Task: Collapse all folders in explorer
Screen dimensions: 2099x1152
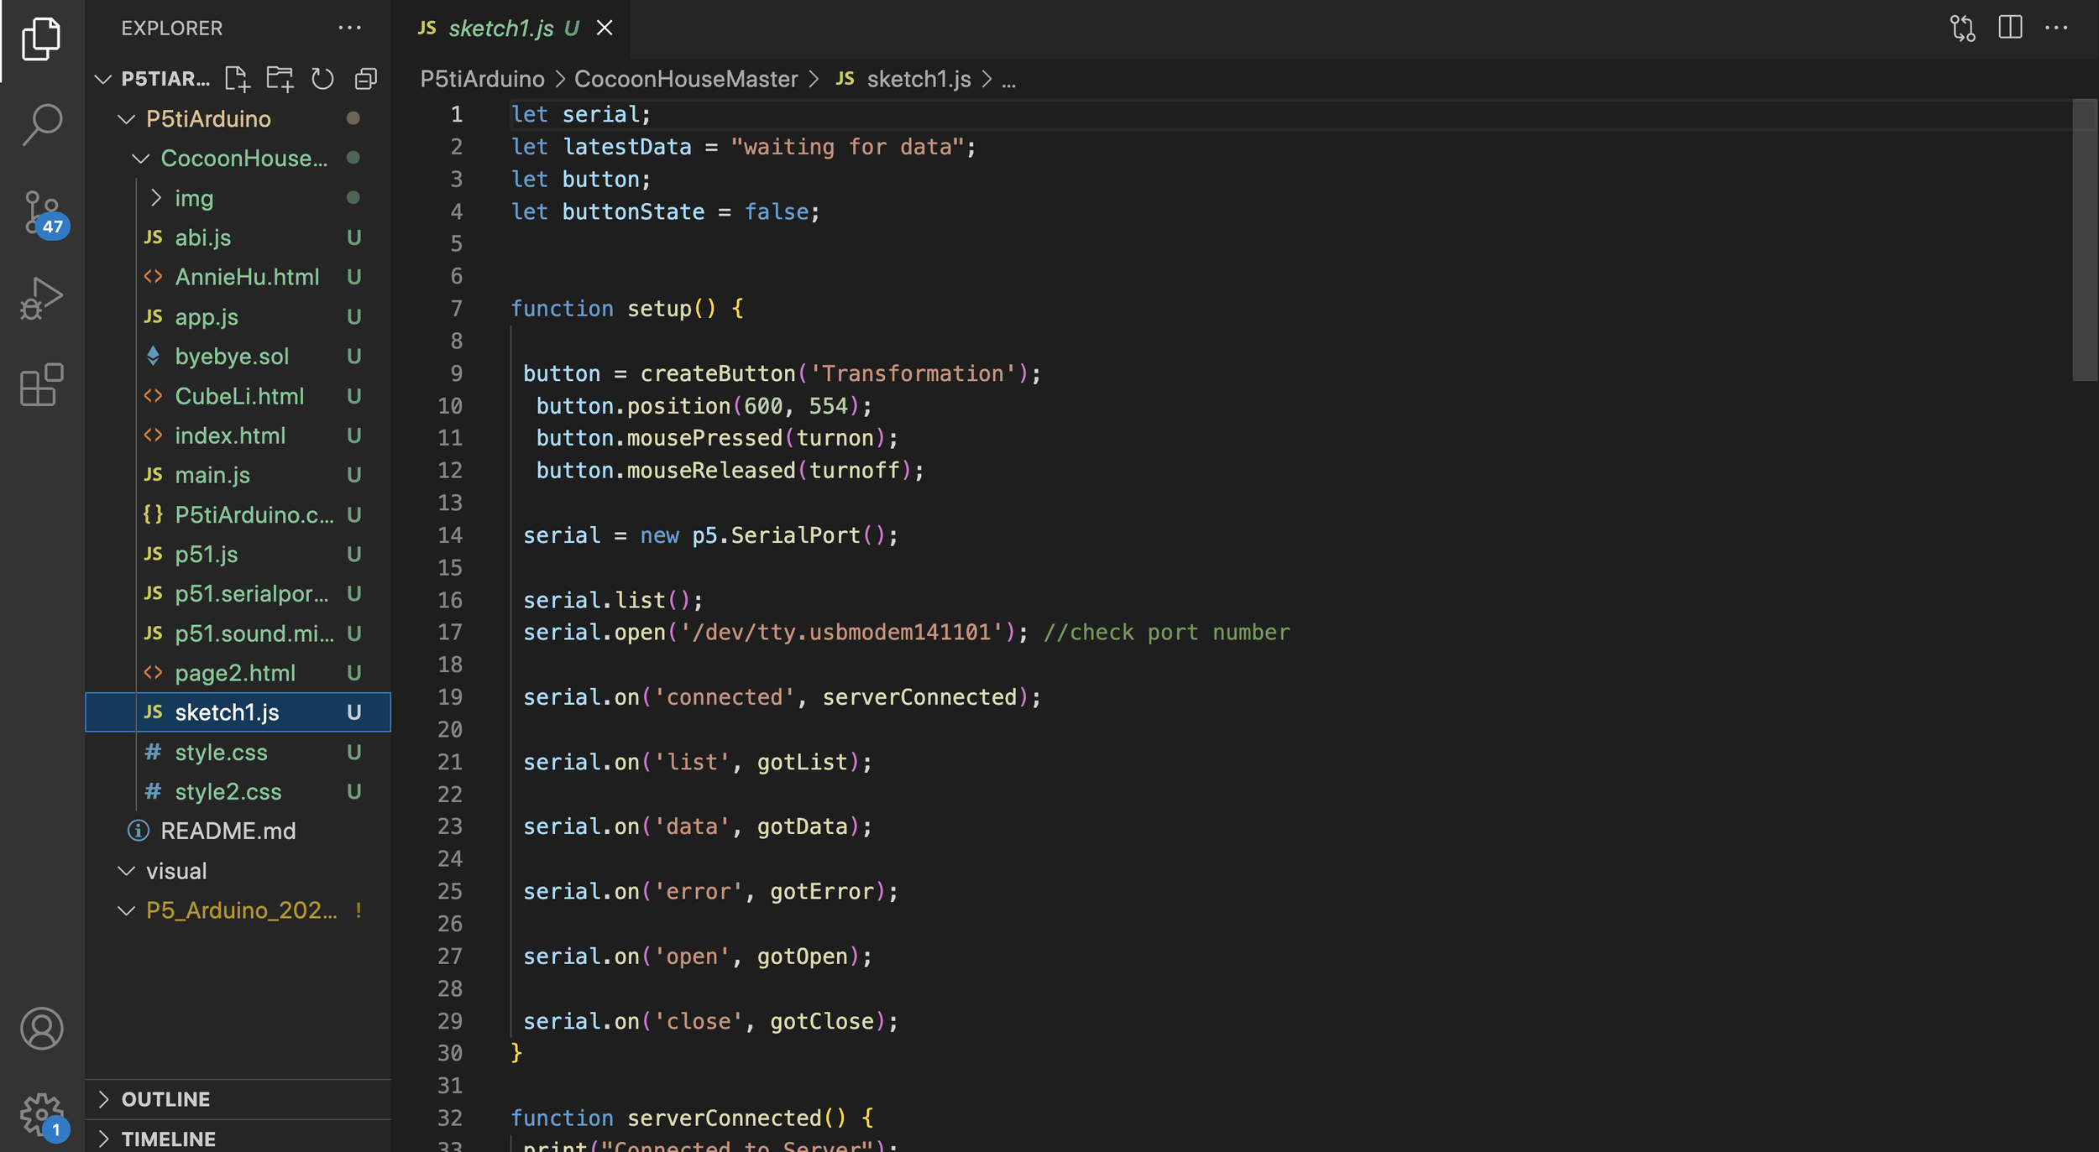Action: click(366, 79)
